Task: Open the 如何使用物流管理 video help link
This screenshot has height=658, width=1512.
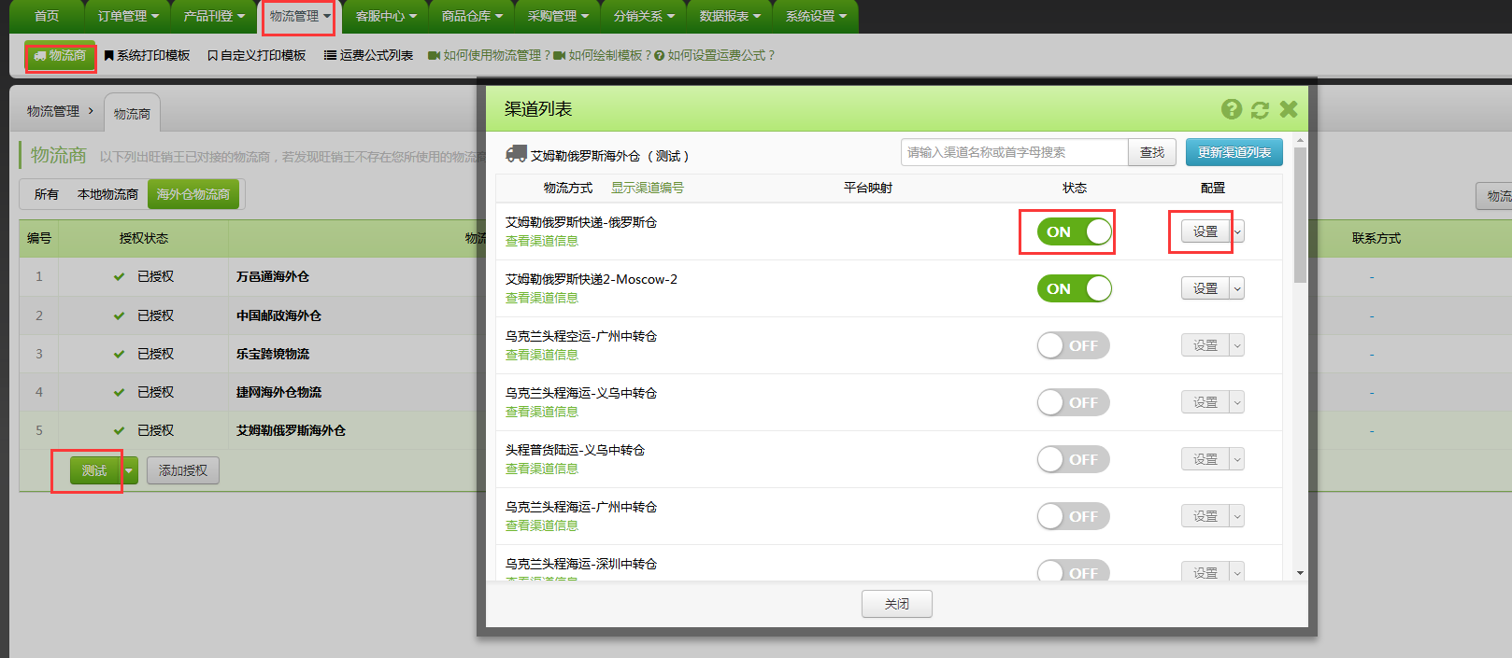Action: [x=490, y=56]
